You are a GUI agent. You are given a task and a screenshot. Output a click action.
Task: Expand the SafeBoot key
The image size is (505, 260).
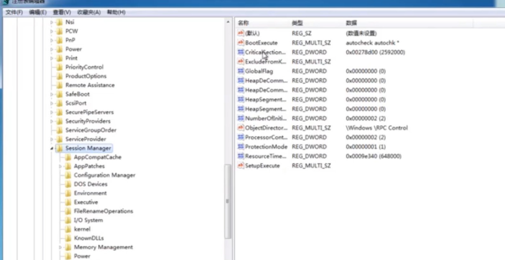tap(52, 94)
